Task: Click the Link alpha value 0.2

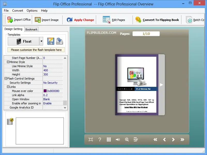Action: [x=53, y=95]
